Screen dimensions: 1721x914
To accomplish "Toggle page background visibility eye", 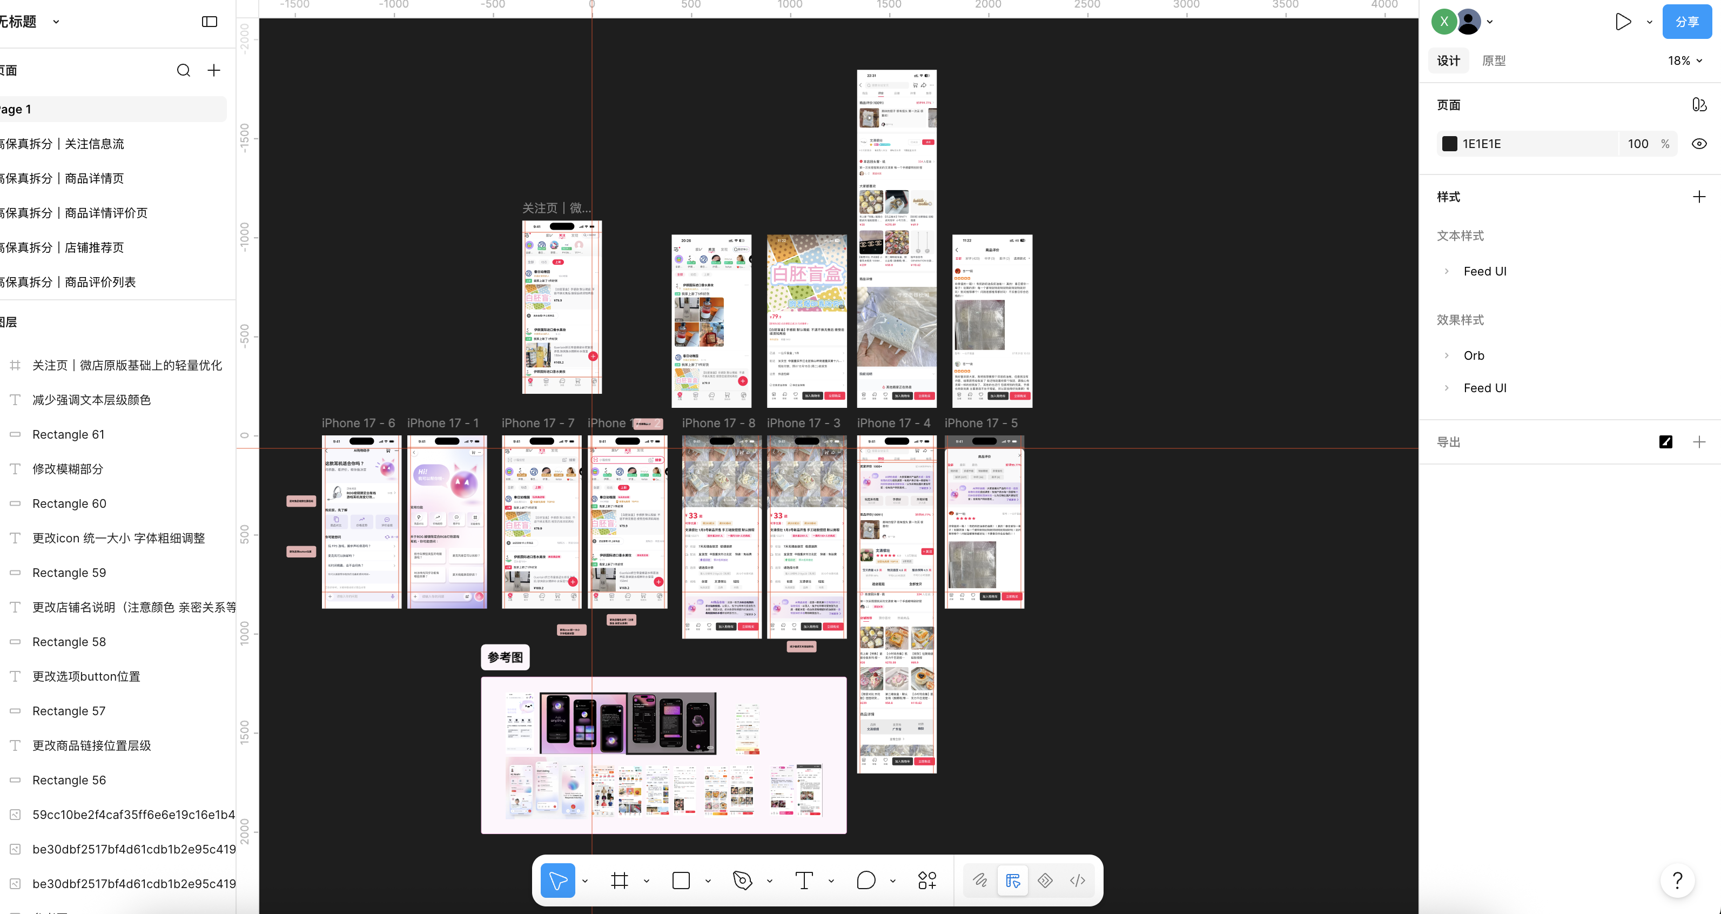I will [x=1699, y=144].
